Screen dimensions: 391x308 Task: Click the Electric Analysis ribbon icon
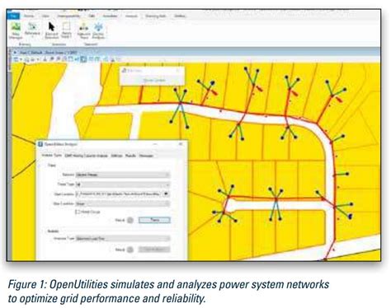(x=98, y=30)
